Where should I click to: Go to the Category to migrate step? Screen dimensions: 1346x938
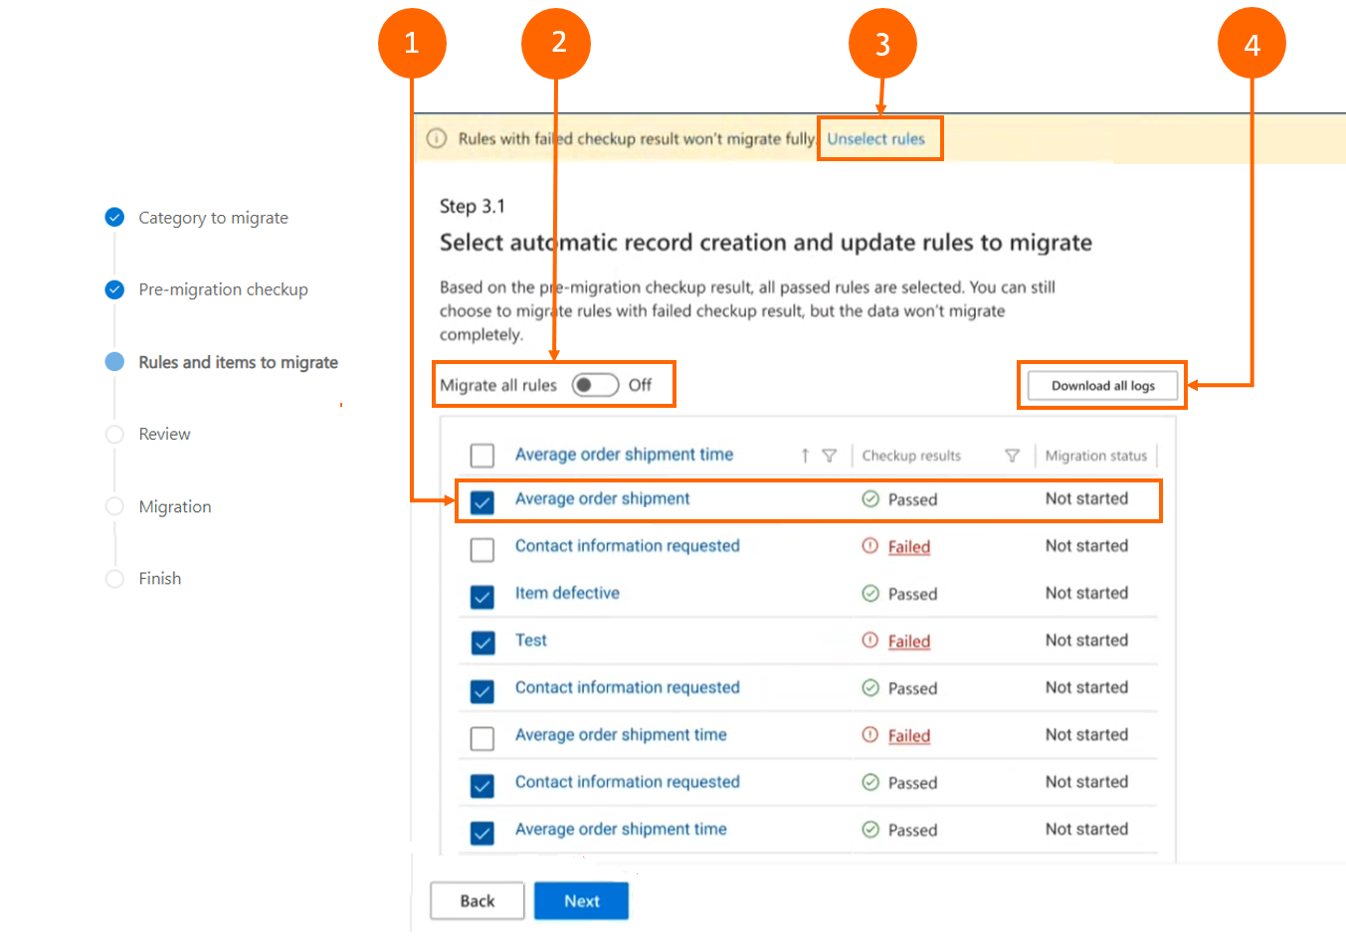(x=213, y=218)
